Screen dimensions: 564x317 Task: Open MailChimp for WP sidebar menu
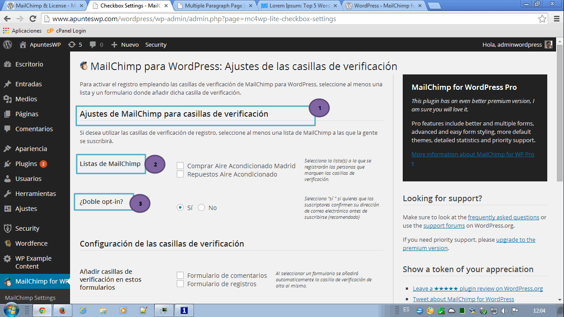35,281
